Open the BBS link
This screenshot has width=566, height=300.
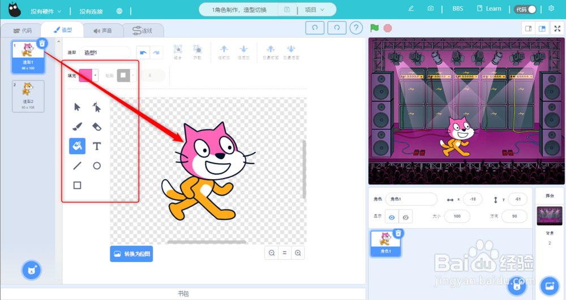point(458,8)
